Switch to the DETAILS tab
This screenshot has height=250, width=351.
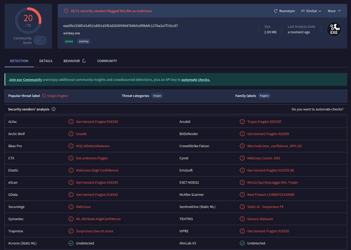coord(46,61)
